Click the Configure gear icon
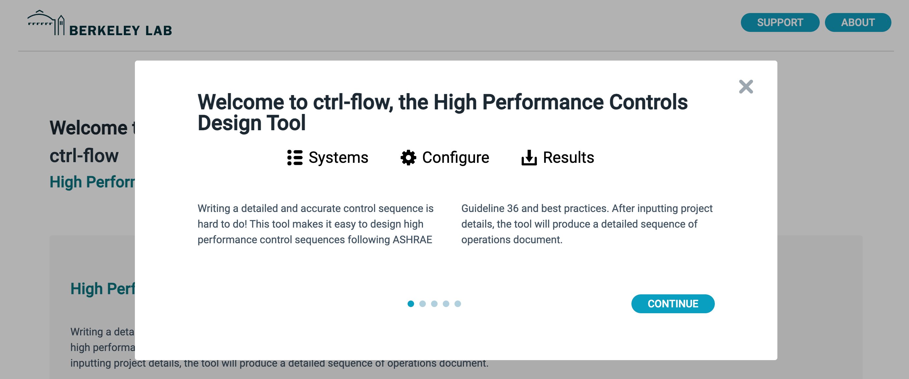Image resolution: width=909 pixels, height=379 pixels. tap(408, 158)
